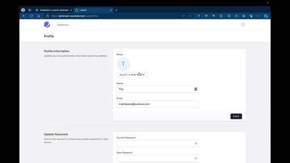
Task: Click Select A New Photo button
Action: tap(132, 75)
